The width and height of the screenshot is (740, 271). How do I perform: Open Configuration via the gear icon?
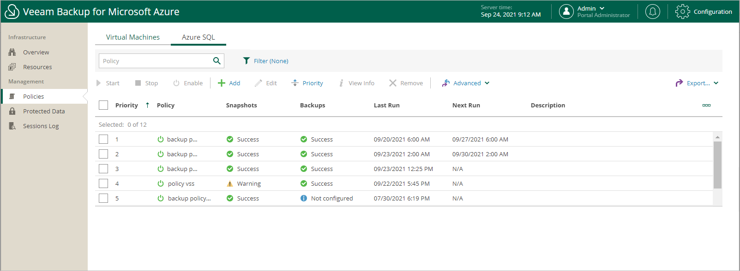point(682,12)
